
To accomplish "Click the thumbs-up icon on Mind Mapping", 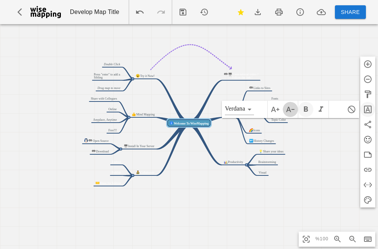I will pos(134,115).
